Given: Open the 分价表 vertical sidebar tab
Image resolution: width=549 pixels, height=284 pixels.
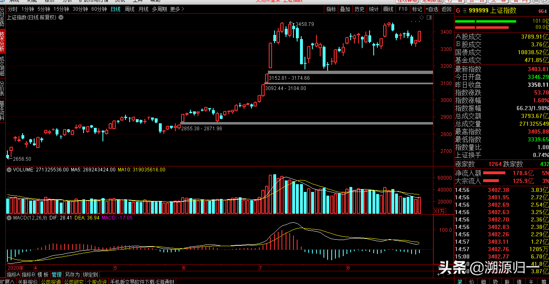Looking at the screenshot, I should click(x=2, y=88).
